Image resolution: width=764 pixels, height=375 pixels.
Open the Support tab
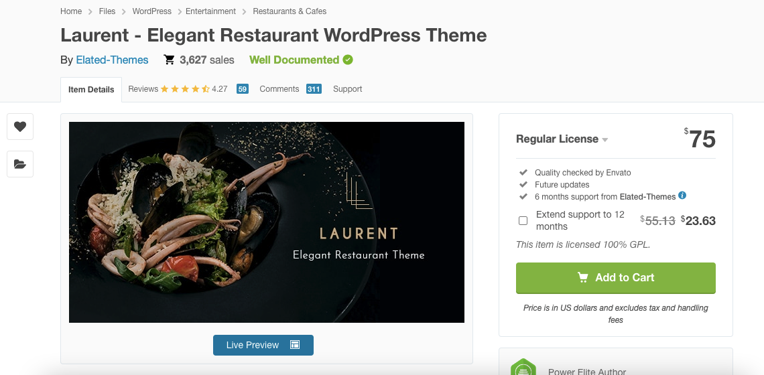(347, 89)
